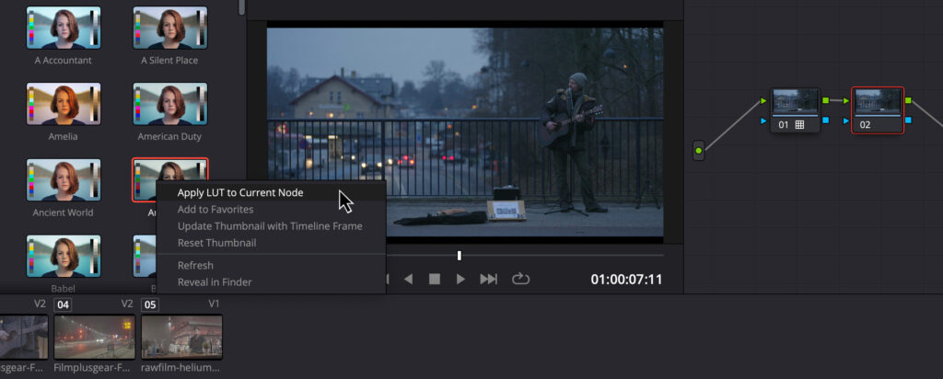This screenshot has width=943, height=379.
Task: Start forward playback in the viewer
Action: point(460,279)
